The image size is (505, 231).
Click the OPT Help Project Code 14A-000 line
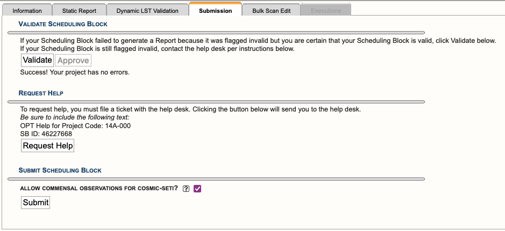(x=75, y=126)
